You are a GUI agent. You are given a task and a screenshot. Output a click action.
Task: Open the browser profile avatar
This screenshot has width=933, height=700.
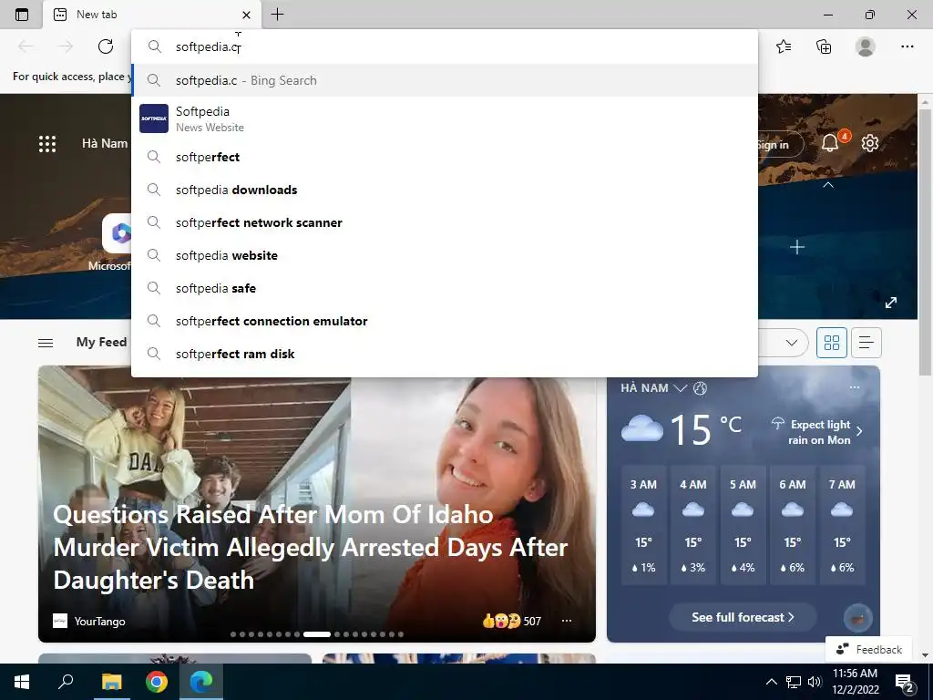(866, 46)
